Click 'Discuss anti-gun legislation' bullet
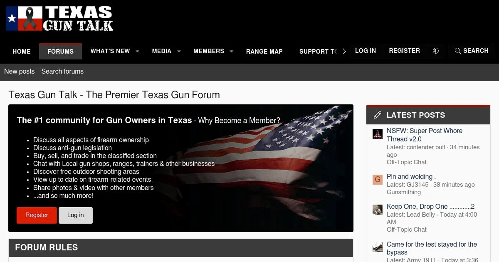 click(x=73, y=148)
